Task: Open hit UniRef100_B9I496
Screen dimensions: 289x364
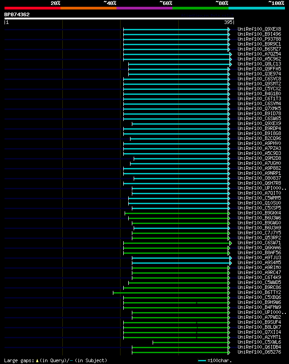Action: 259,34
